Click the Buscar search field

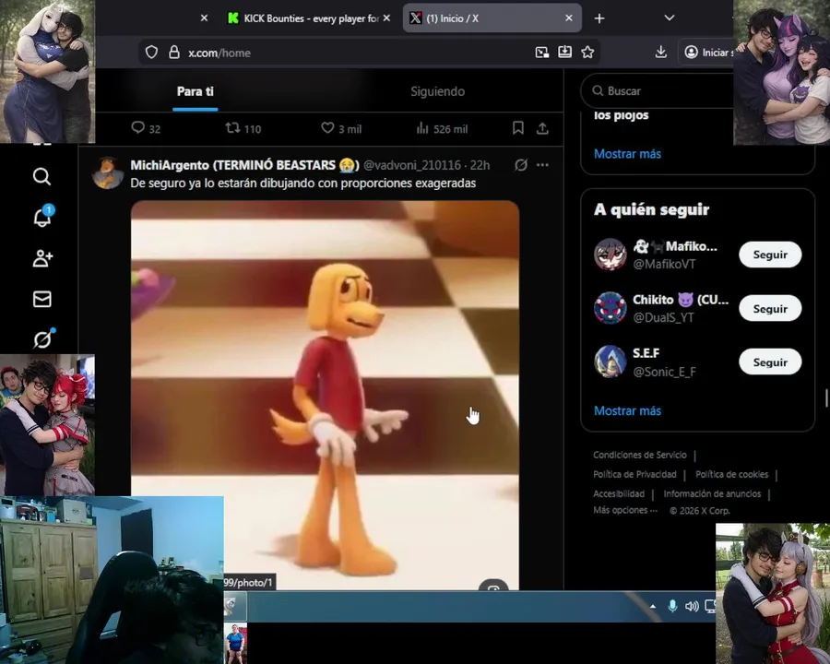[658, 91]
